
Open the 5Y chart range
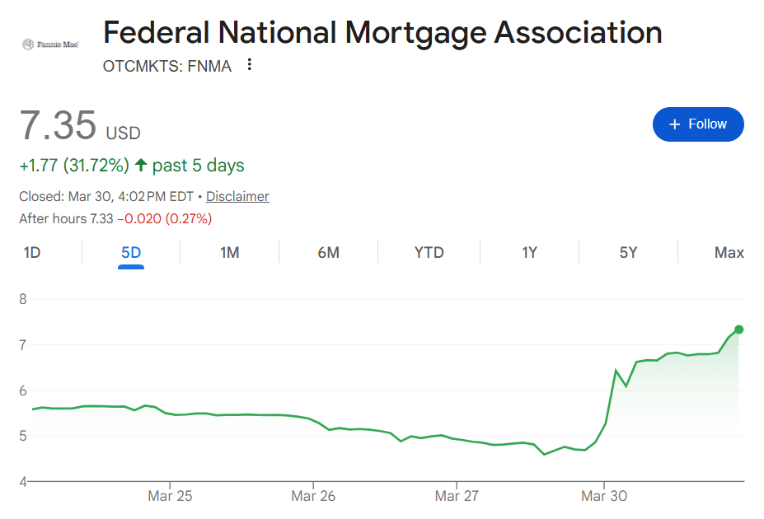628,253
